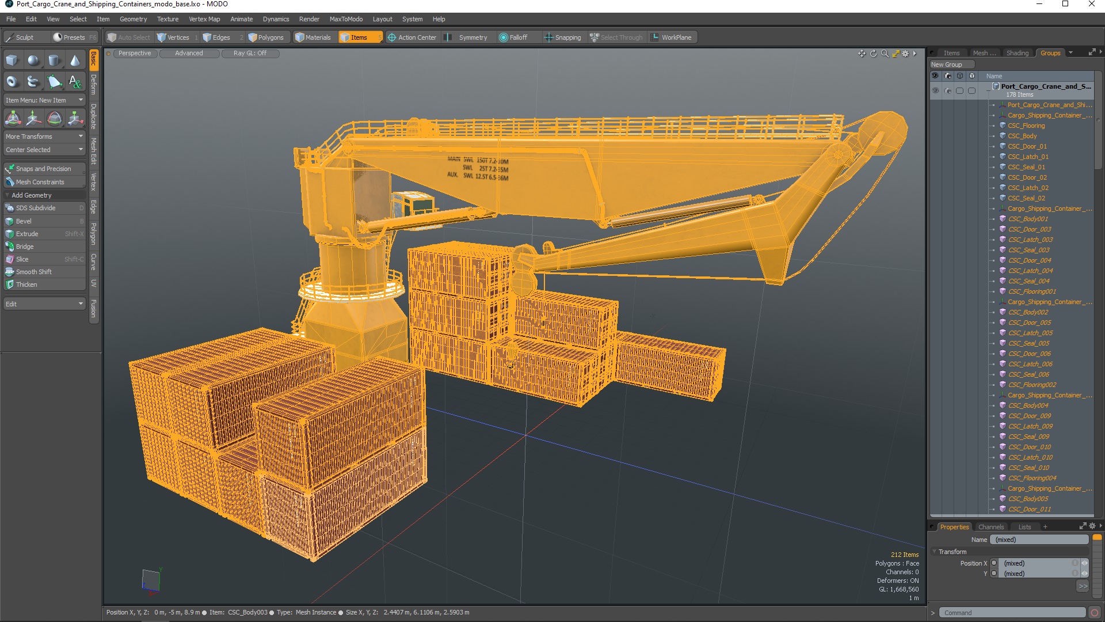The image size is (1105, 622).
Task: Activate the Move tool icon
Action: click(x=33, y=119)
